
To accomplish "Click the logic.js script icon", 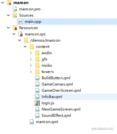I will point(37,103).
